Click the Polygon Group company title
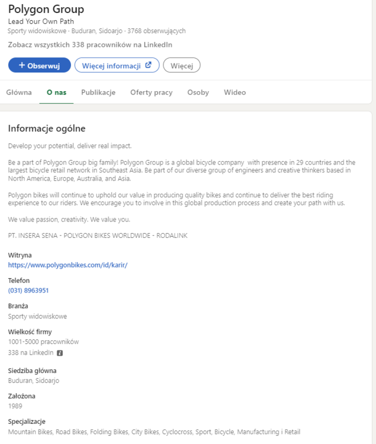This screenshot has height=444, width=376. click(x=46, y=9)
